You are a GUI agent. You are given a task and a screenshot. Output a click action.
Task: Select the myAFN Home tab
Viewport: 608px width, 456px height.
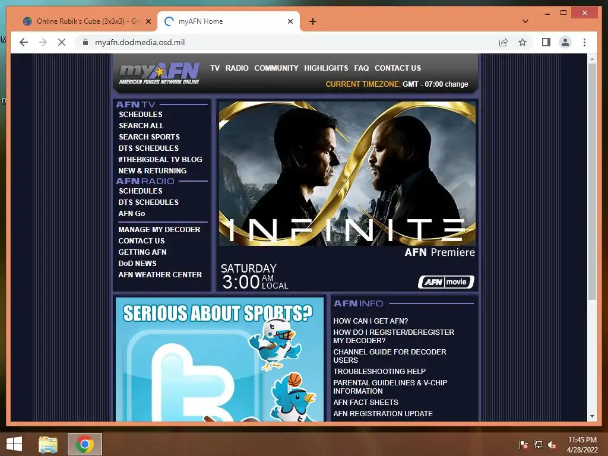(x=228, y=21)
